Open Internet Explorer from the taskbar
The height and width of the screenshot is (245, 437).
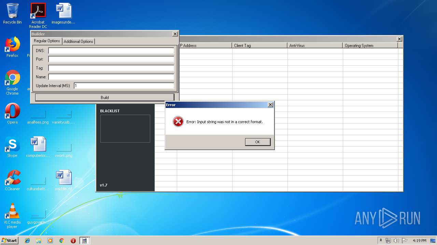pyautogui.click(x=27, y=241)
